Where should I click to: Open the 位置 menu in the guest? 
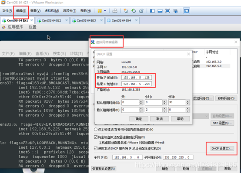(33, 27)
